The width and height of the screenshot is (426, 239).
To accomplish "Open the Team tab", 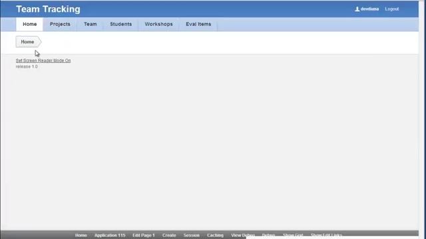I will (91, 24).
